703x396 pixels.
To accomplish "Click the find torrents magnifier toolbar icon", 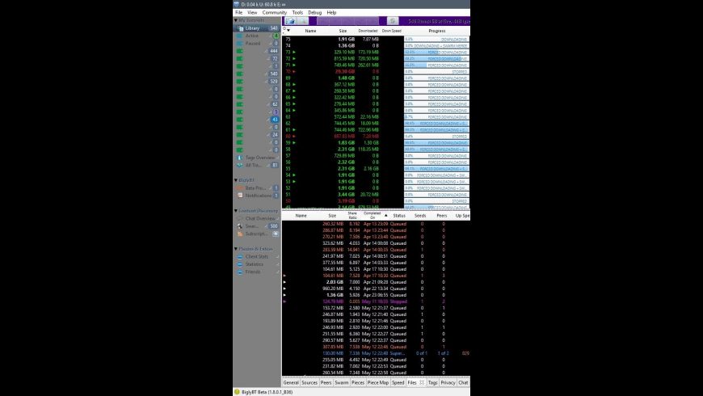I will 303,21.
